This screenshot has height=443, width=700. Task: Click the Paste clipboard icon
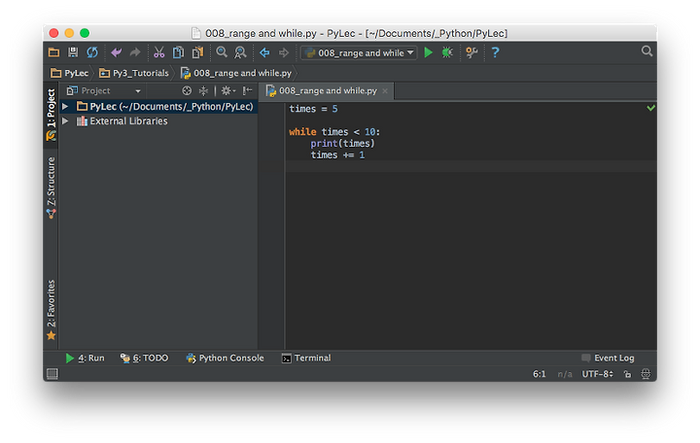(197, 52)
